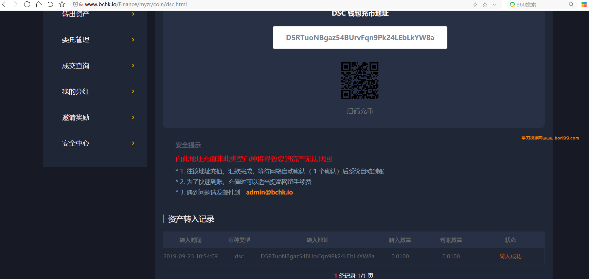Expand address bar dropdown arrow
Screen dimensions: 589x279
pos(494,4)
